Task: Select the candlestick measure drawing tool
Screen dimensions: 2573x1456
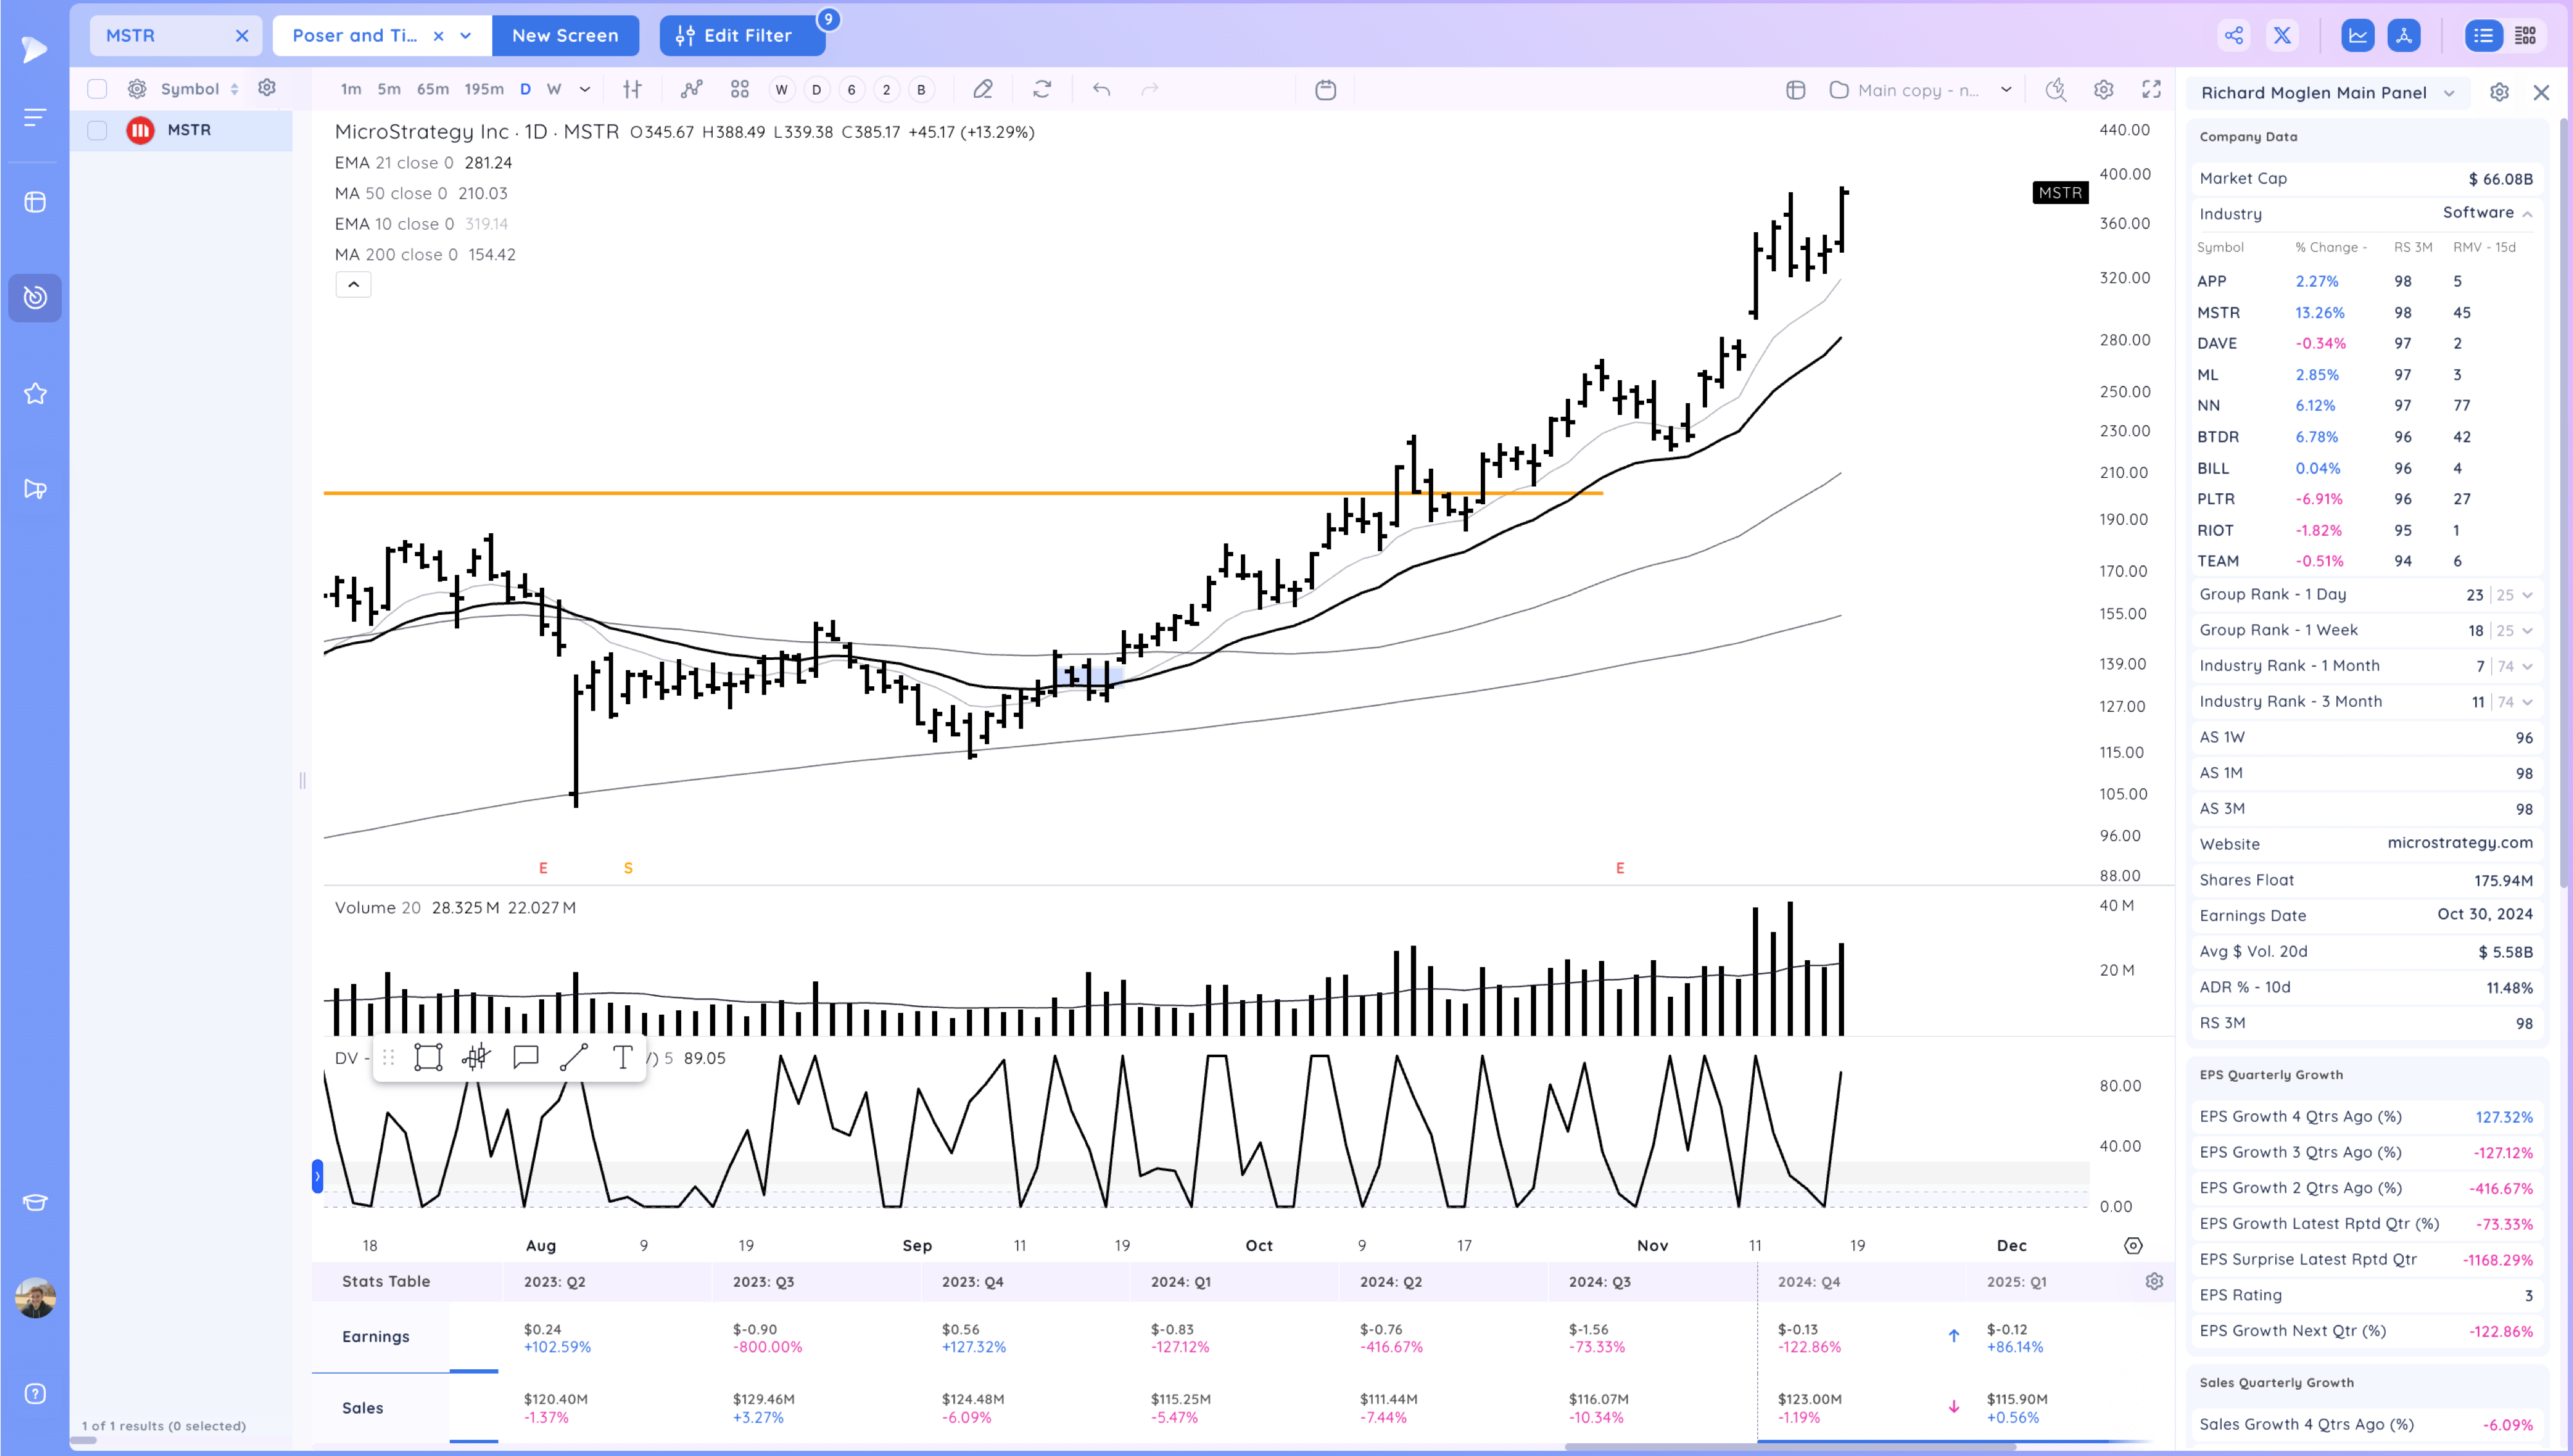Action: pyautogui.click(x=477, y=1058)
